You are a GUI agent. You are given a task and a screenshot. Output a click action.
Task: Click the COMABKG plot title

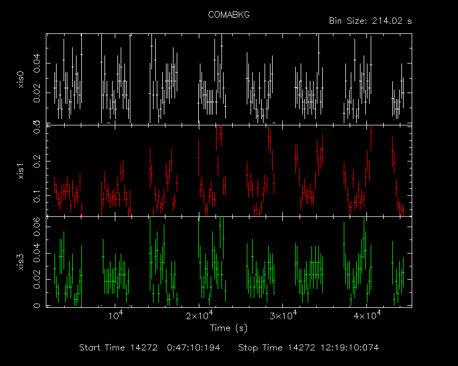[228, 15]
